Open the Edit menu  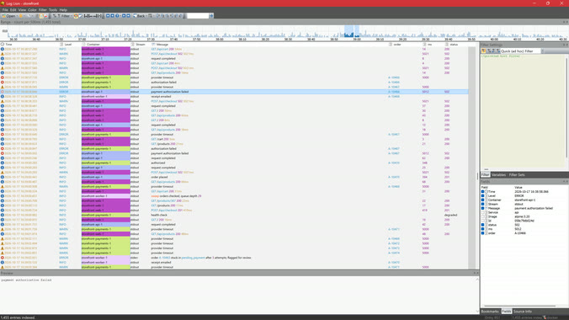point(13,10)
